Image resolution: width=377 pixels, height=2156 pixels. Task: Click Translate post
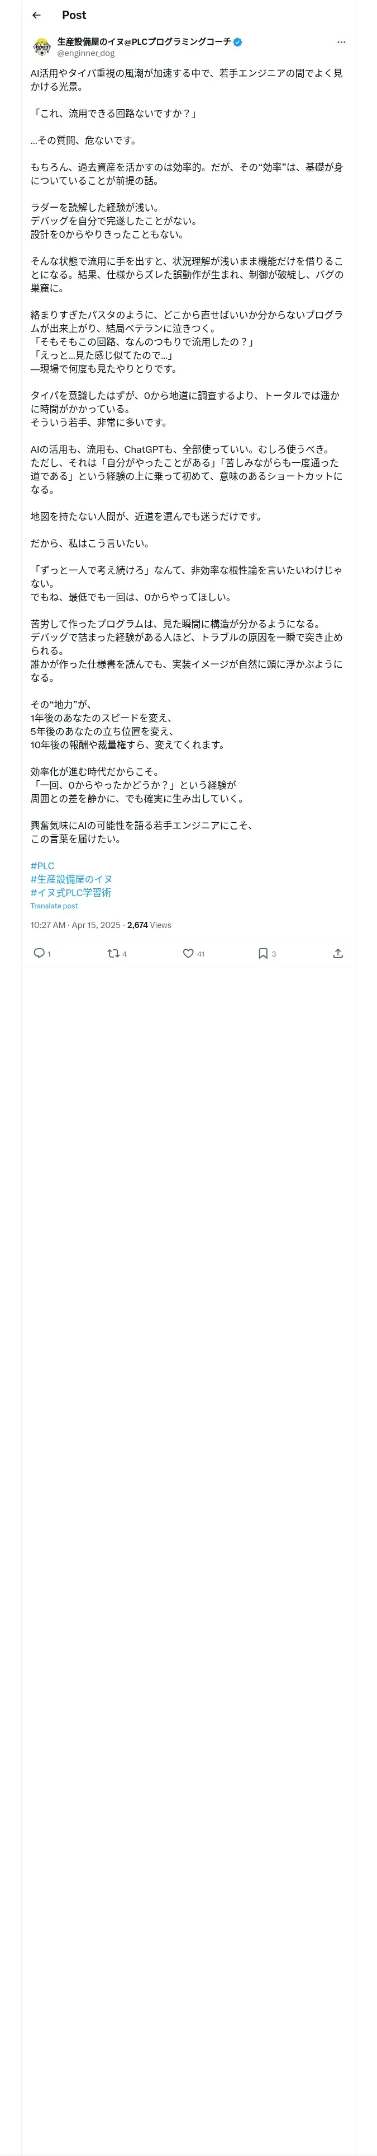(54, 906)
